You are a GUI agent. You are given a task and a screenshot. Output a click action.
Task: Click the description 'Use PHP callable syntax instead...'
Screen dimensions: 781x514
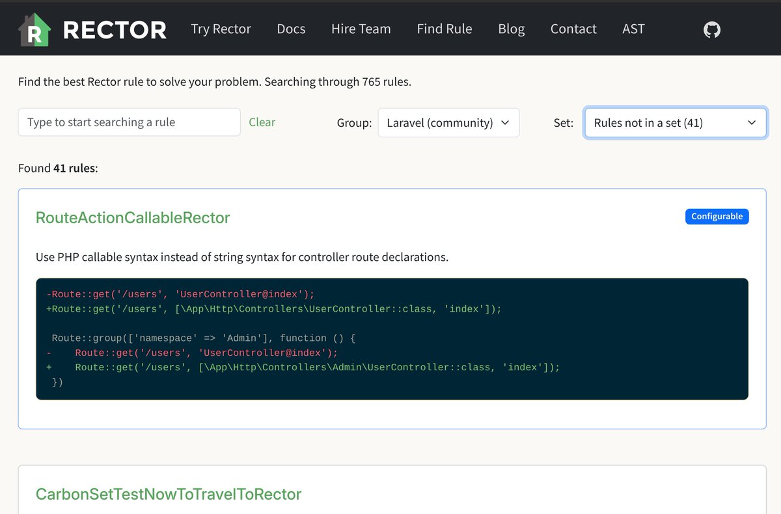[242, 257]
